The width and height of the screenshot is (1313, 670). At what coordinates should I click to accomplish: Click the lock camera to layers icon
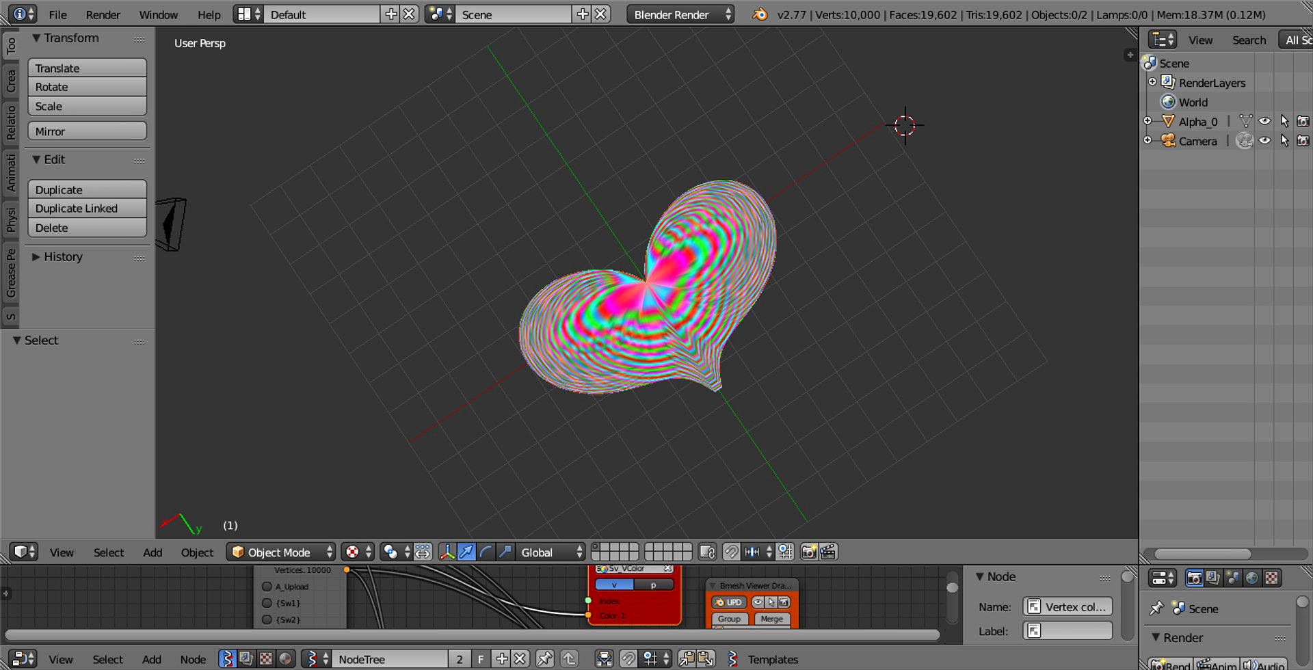tap(708, 552)
